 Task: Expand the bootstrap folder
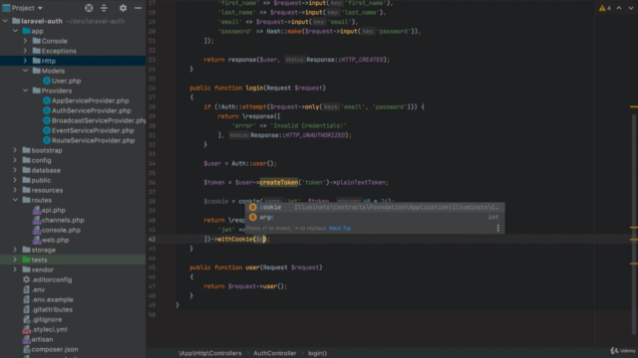point(16,150)
